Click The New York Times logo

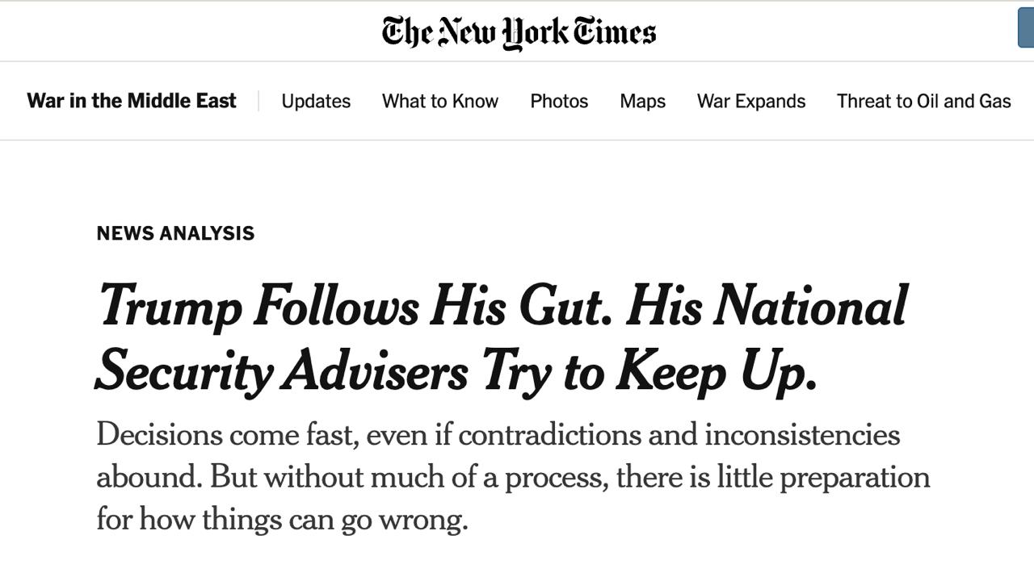[518, 32]
